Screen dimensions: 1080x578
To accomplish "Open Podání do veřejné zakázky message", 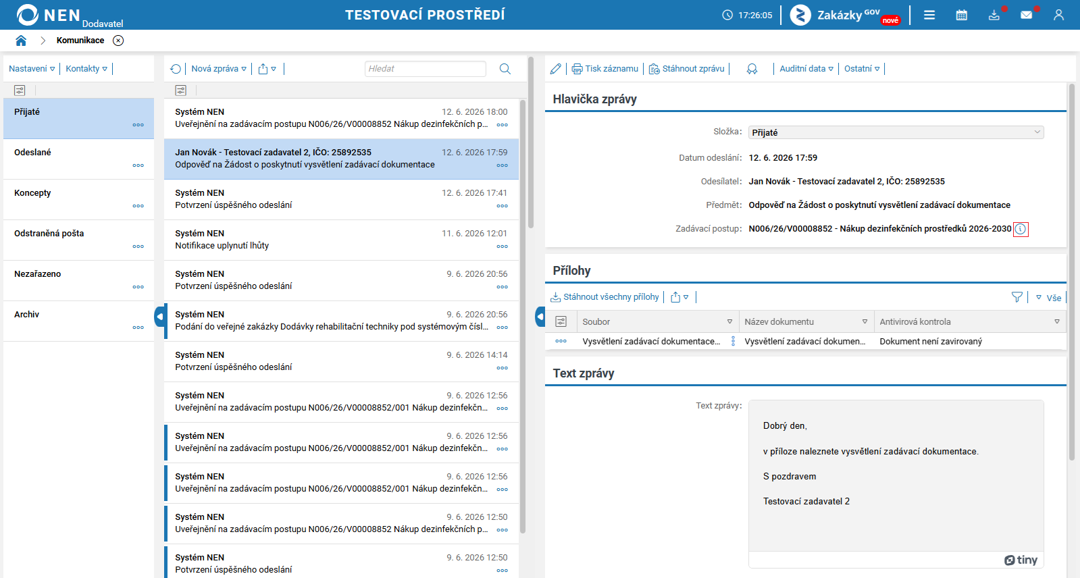I will point(341,321).
